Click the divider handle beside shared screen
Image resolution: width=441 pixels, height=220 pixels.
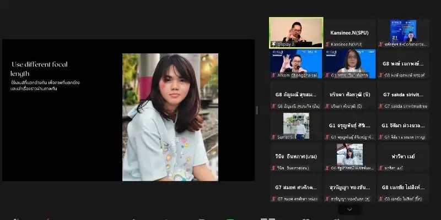pos(257,110)
